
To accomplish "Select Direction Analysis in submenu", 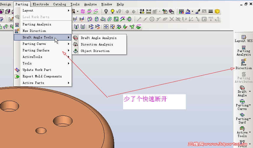I will [99, 44].
